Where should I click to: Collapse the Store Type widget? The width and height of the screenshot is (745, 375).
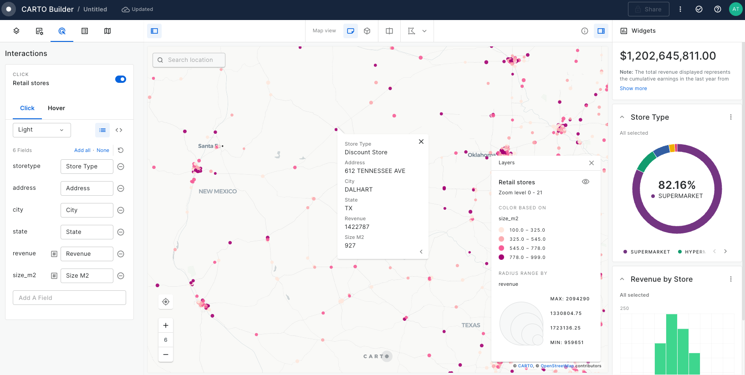[x=622, y=117]
